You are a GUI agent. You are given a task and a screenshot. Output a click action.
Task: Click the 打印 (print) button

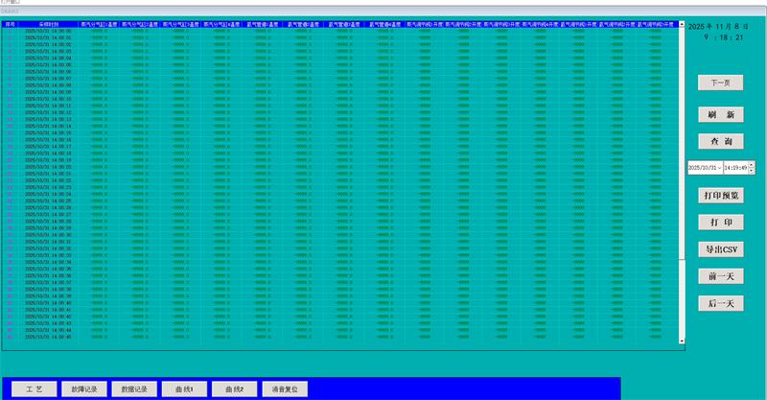[720, 222]
